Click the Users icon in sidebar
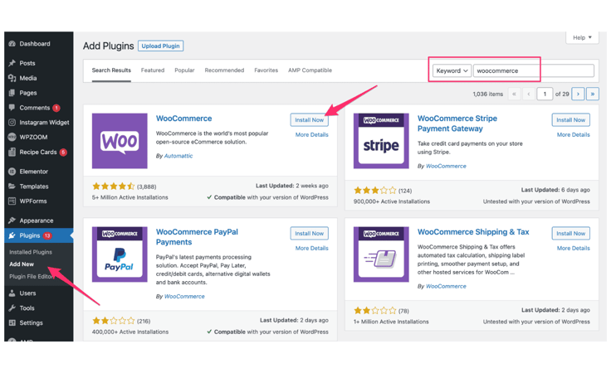The height and width of the screenshot is (373, 611). [x=12, y=293]
